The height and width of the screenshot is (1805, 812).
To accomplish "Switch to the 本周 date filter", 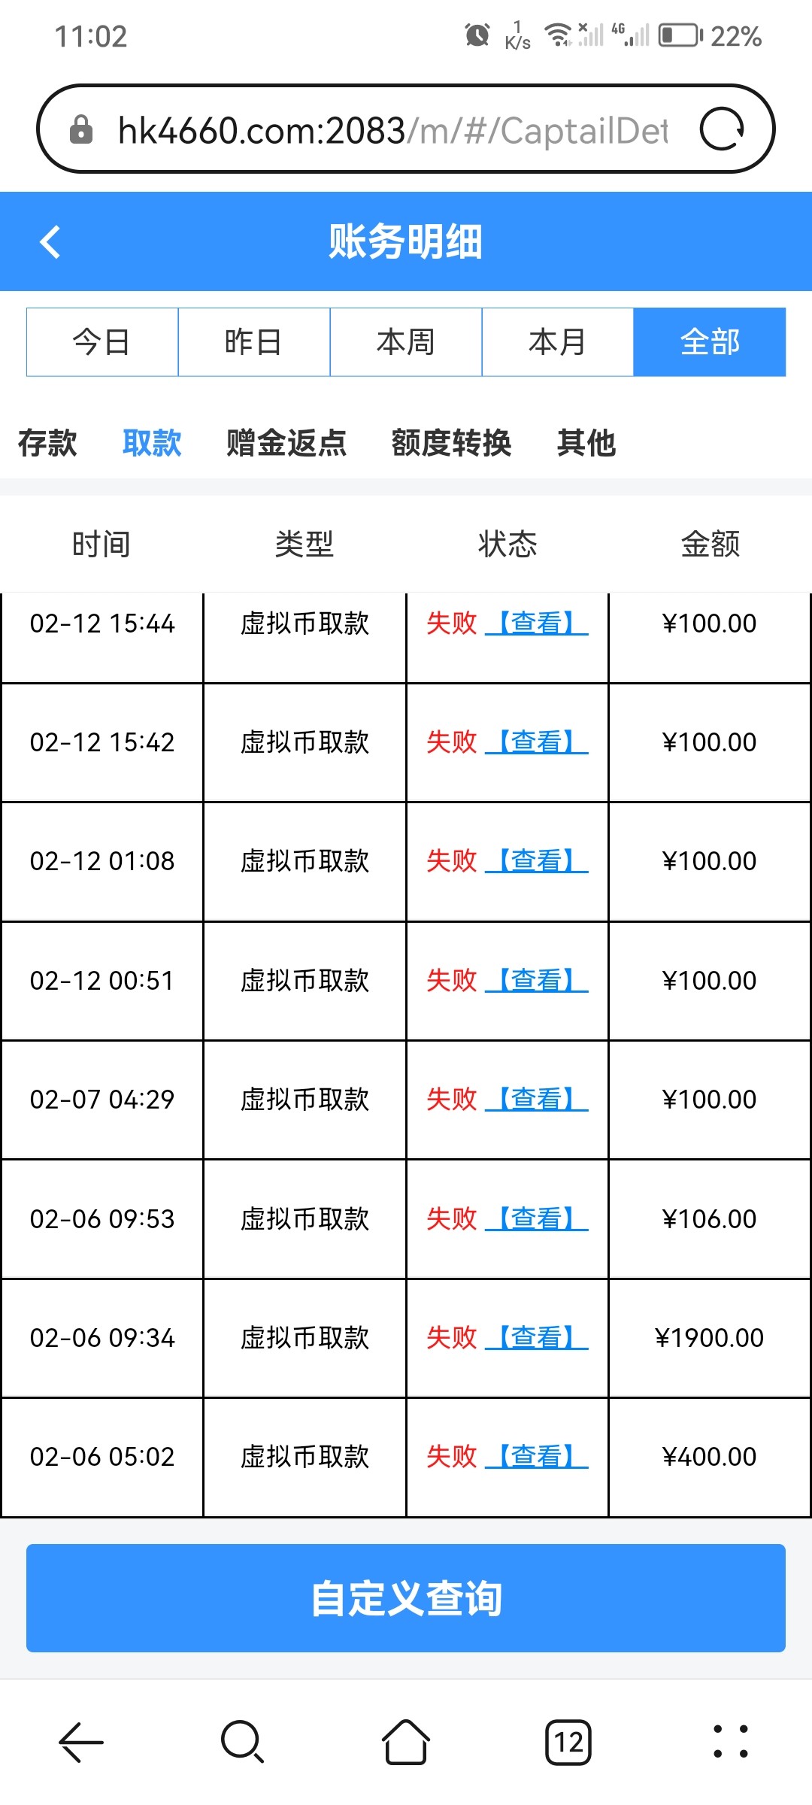I will coord(406,342).
